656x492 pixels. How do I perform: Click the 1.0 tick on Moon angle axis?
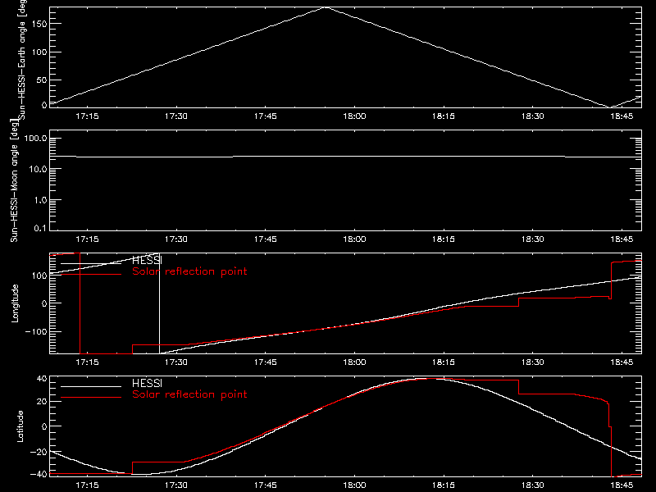[40, 200]
